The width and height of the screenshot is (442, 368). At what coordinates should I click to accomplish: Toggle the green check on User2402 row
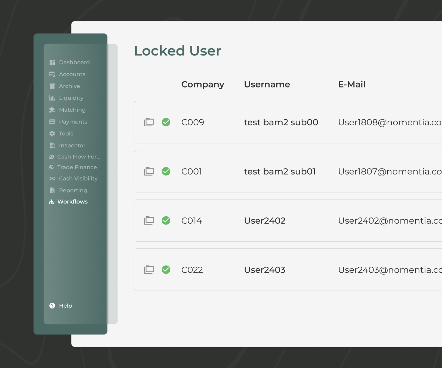pyautogui.click(x=166, y=221)
